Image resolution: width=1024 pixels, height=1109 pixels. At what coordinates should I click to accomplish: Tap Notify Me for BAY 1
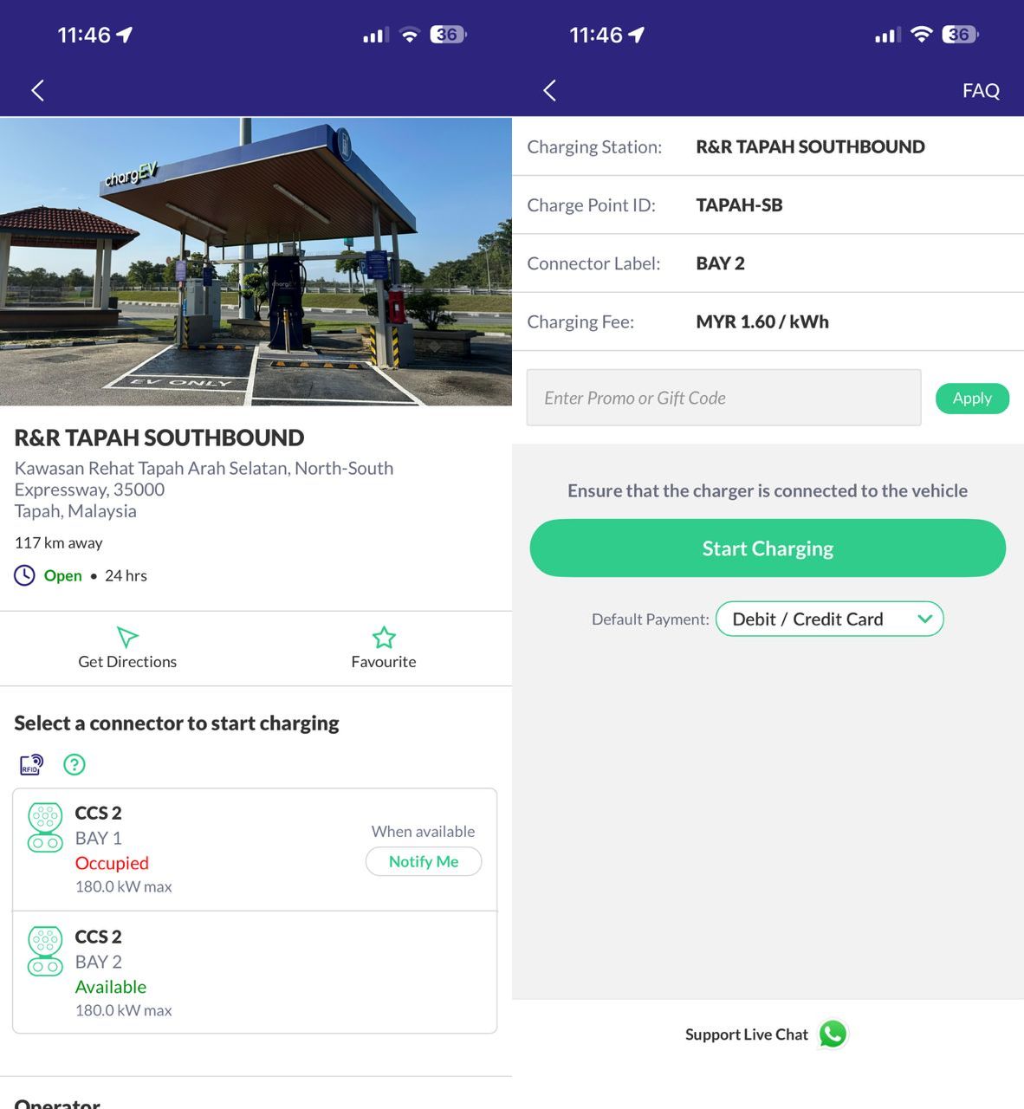click(424, 861)
